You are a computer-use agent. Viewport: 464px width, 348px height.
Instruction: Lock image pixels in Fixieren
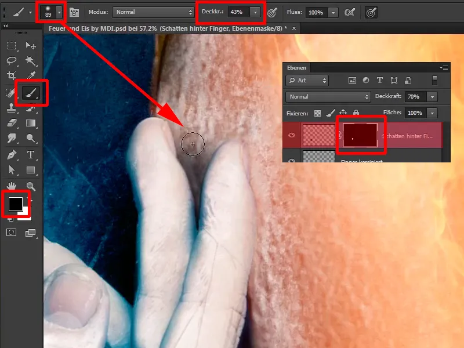pos(330,113)
